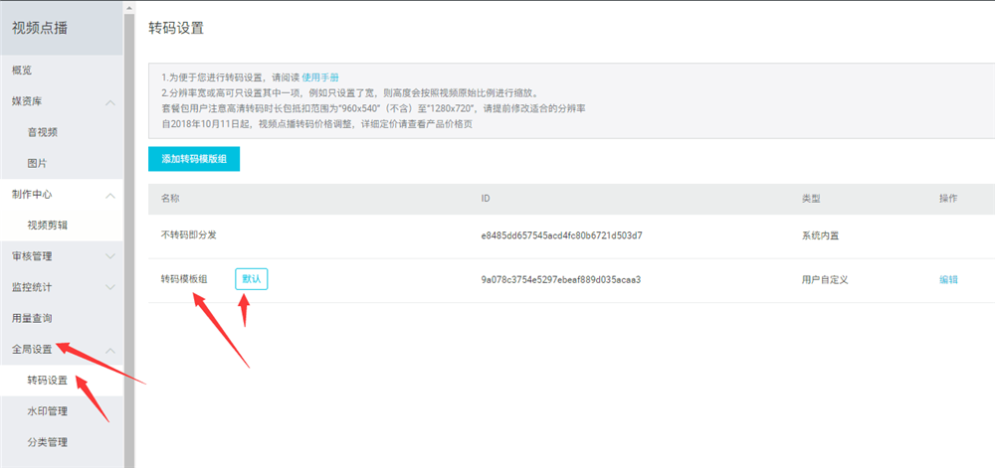Viewport: 995px width, 468px height.
Task: Select the 不转码即分发 template row
Action: click(x=571, y=236)
